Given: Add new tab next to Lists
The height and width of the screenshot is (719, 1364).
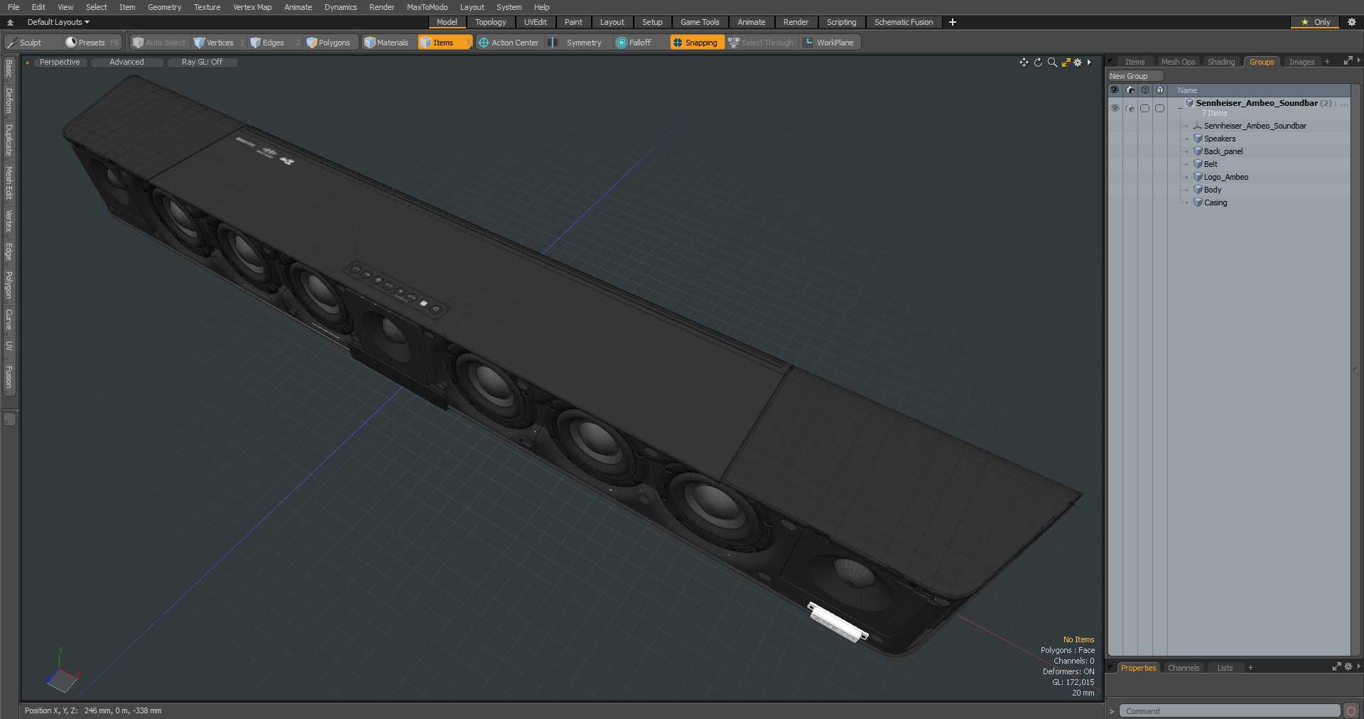Looking at the screenshot, I should (x=1250, y=668).
